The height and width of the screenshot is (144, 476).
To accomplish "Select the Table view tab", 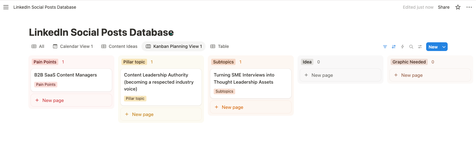I will 220,46.
